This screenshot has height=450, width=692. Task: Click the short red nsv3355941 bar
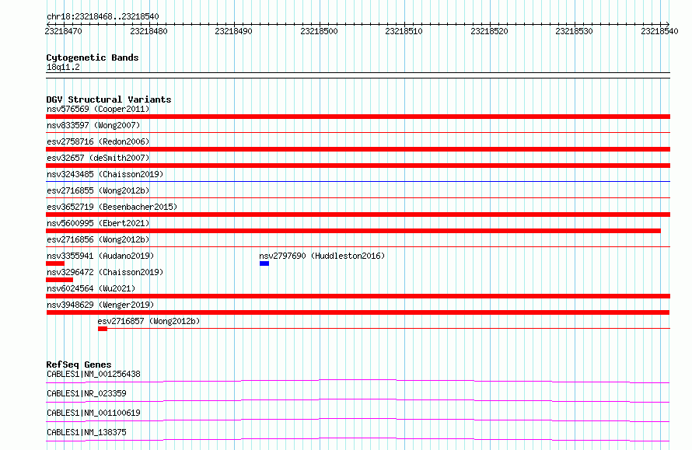tap(55, 263)
